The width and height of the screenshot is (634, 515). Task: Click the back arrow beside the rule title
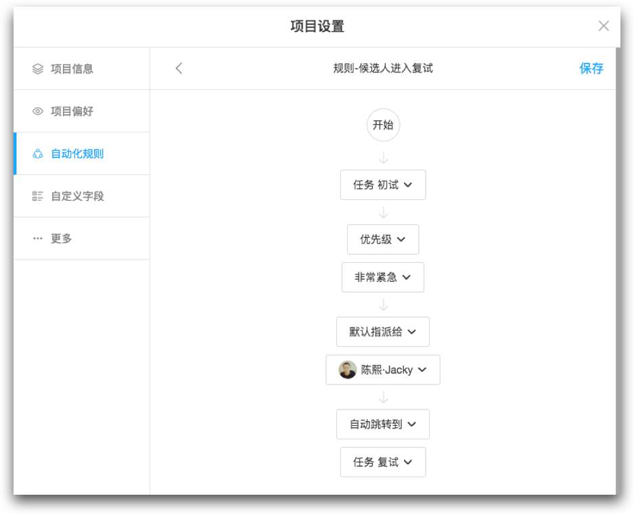(x=179, y=68)
